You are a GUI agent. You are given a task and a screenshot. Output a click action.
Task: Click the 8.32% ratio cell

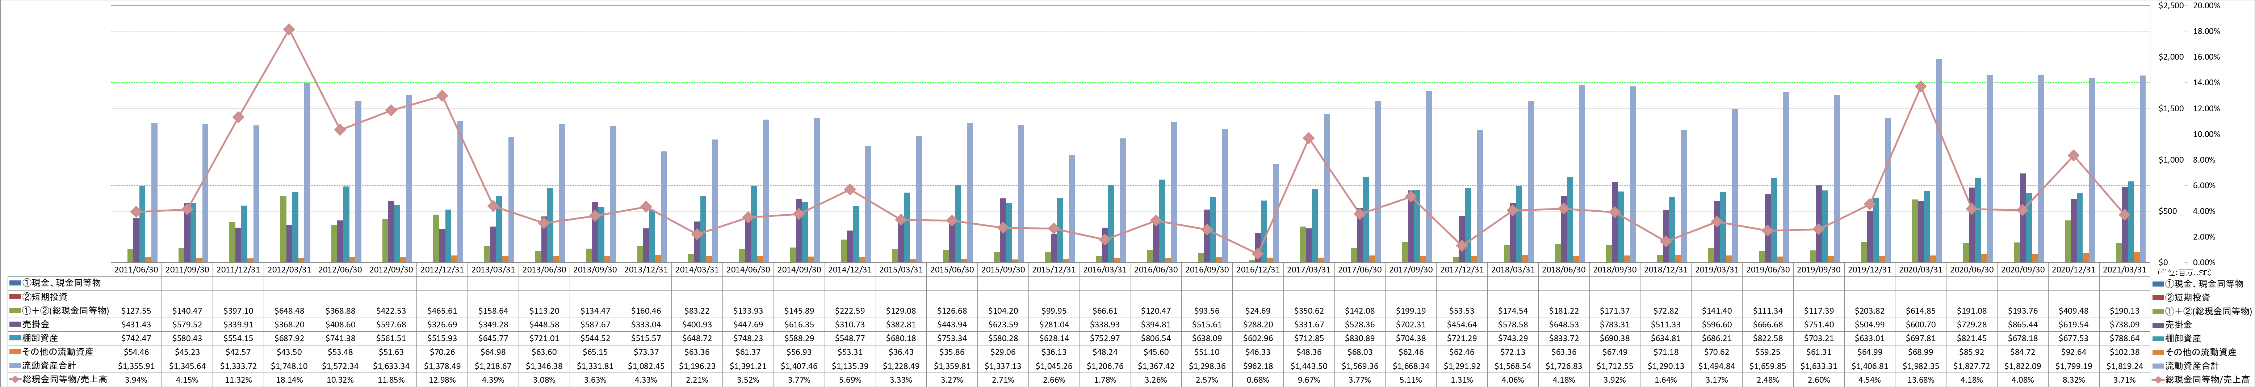tap(2075, 380)
